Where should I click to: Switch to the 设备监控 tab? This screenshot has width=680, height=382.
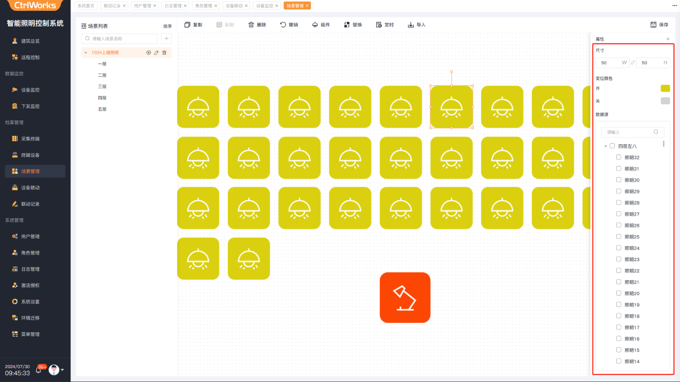point(264,6)
